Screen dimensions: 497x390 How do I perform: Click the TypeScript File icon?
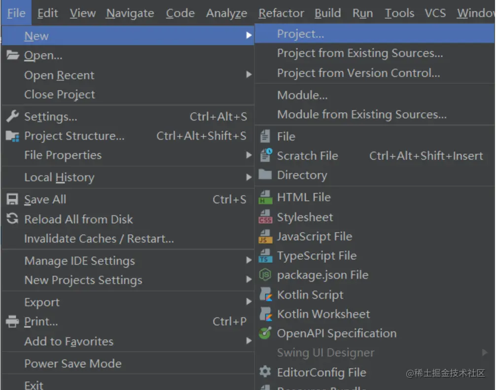pos(265,256)
